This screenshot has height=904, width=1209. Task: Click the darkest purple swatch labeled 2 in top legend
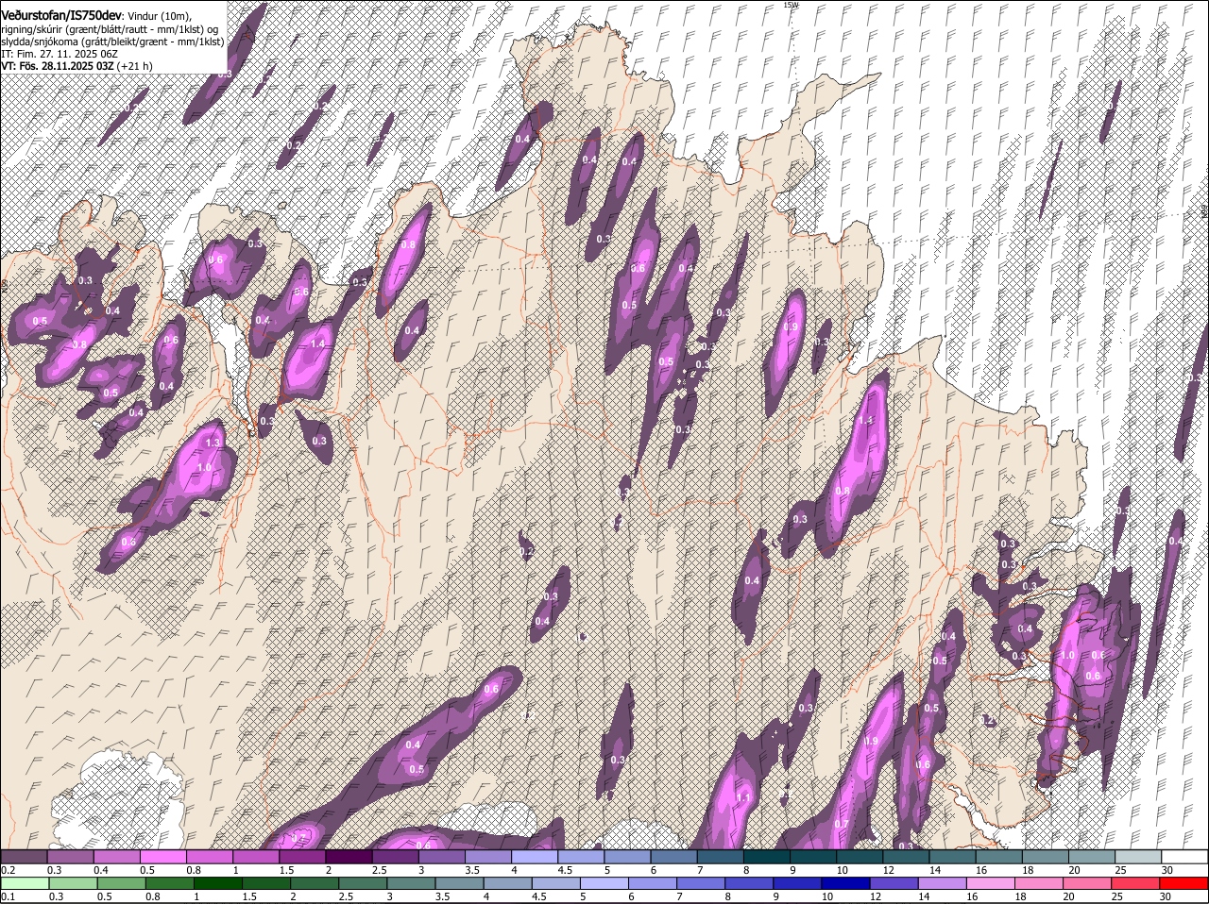point(348,857)
